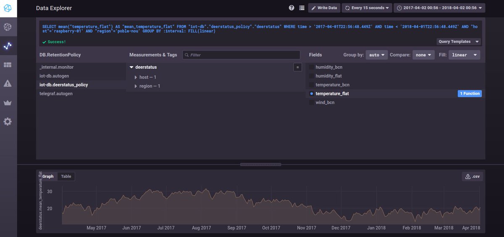Screen dimensions: 504x237
Task: Click the Fields column header
Action: pyautogui.click(x=315, y=55)
